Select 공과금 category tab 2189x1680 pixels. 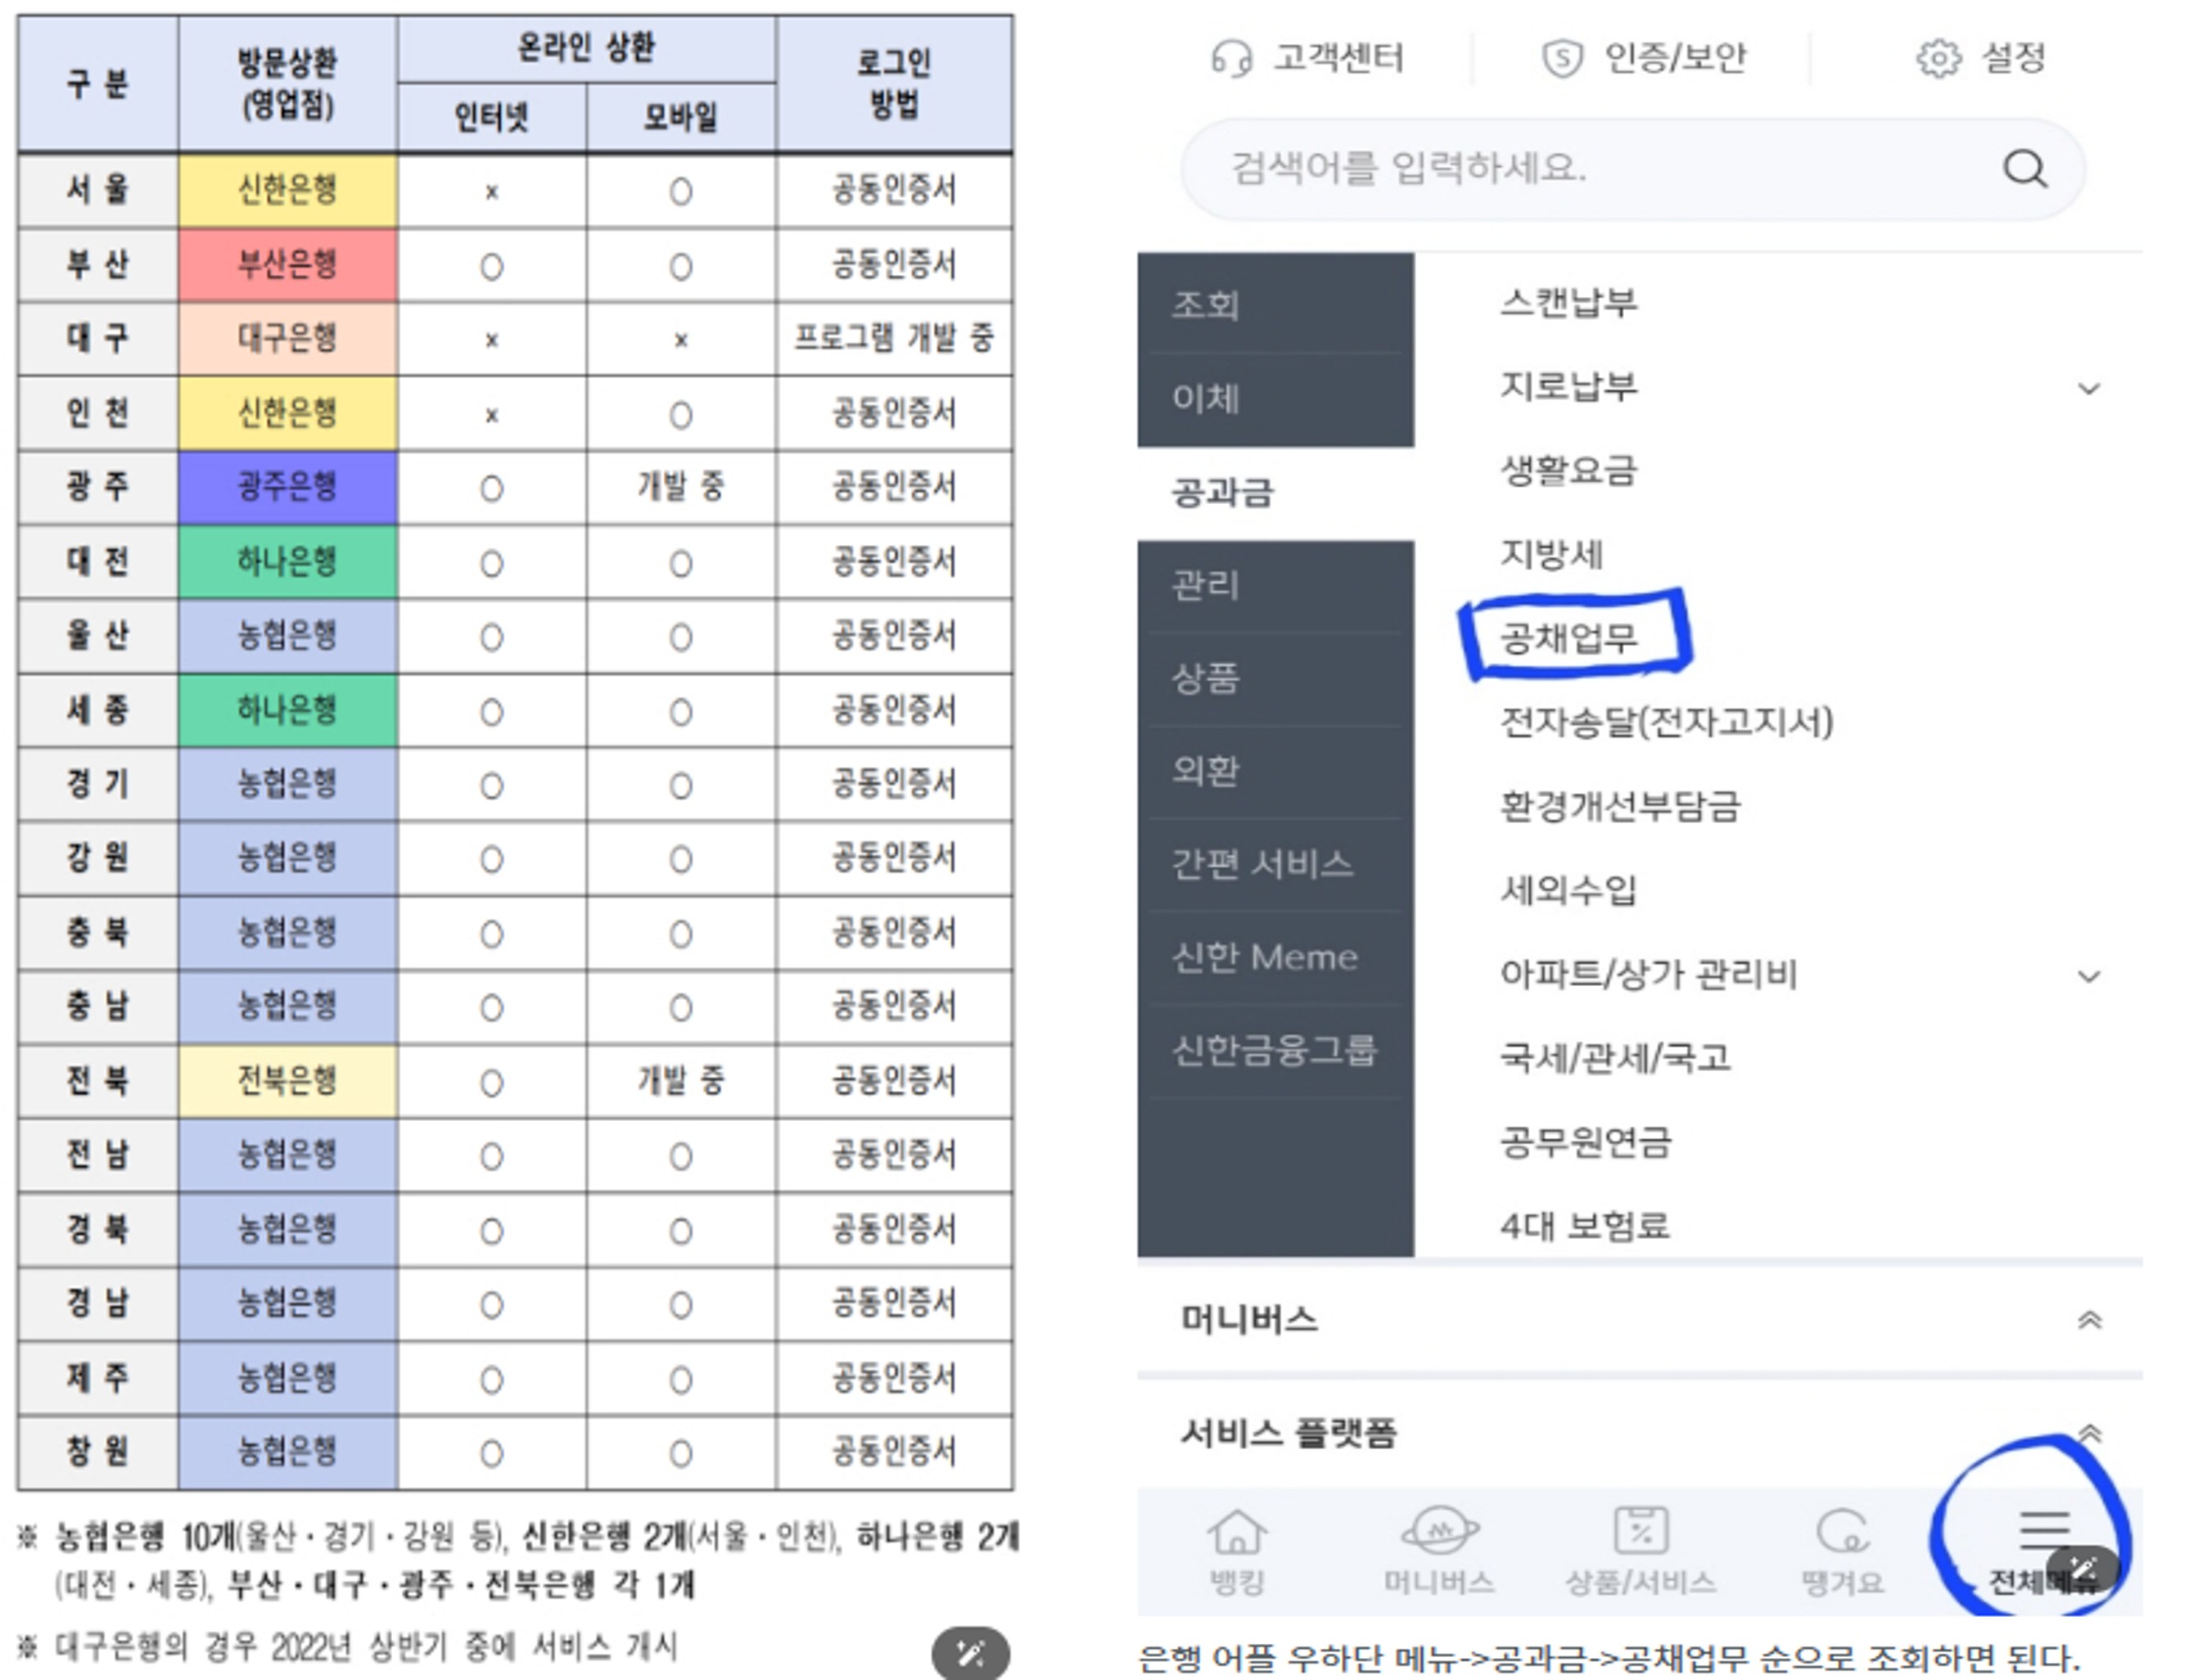[x=1275, y=493]
